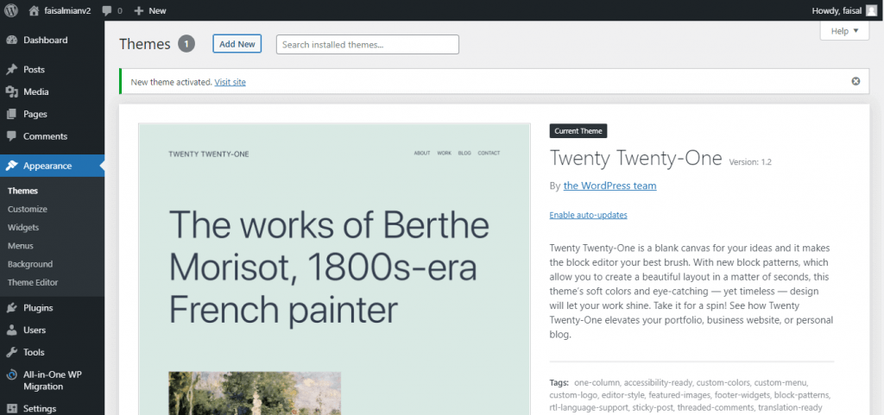Click the All-in-One WP Migration icon
The width and height of the screenshot is (884, 415).
(12, 374)
